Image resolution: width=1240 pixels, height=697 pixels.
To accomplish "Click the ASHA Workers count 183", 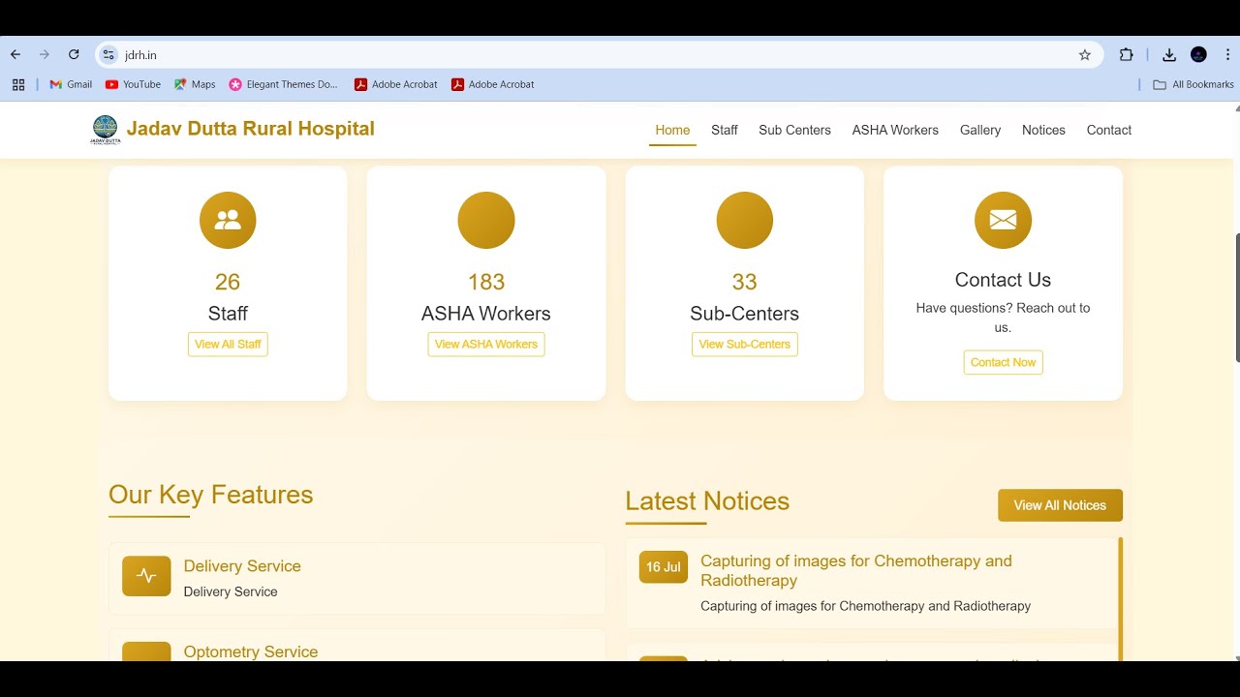I will click(486, 282).
